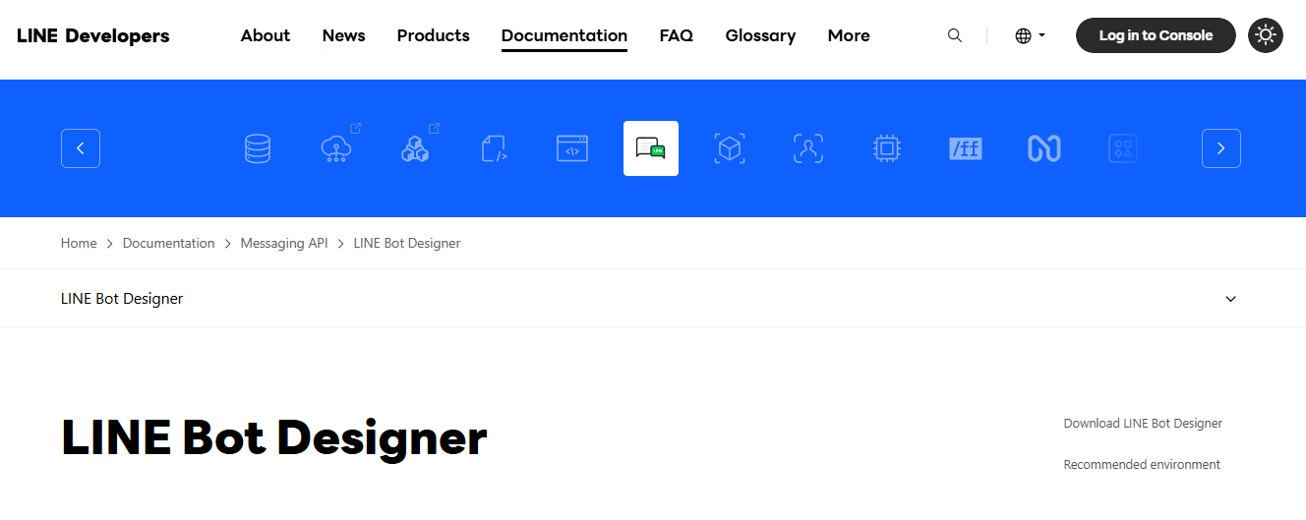Open Documentation breadcrumb link
Viewport: 1306px width, 520px height.
[168, 243]
